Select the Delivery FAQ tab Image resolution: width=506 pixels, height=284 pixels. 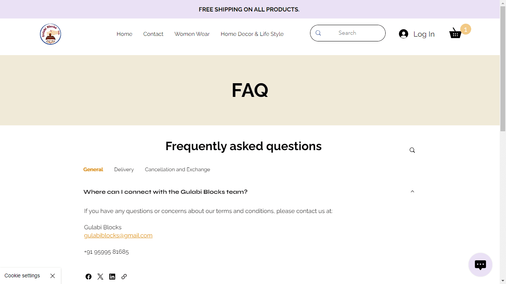coord(124,169)
